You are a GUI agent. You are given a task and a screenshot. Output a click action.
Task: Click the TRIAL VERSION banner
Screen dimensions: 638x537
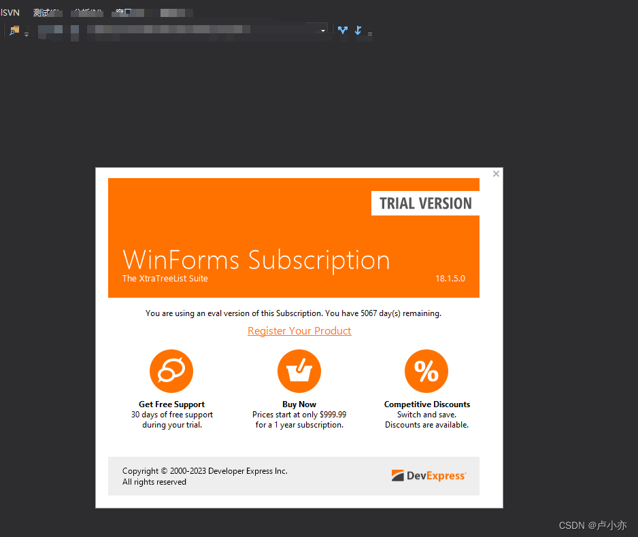pos(425,203)
